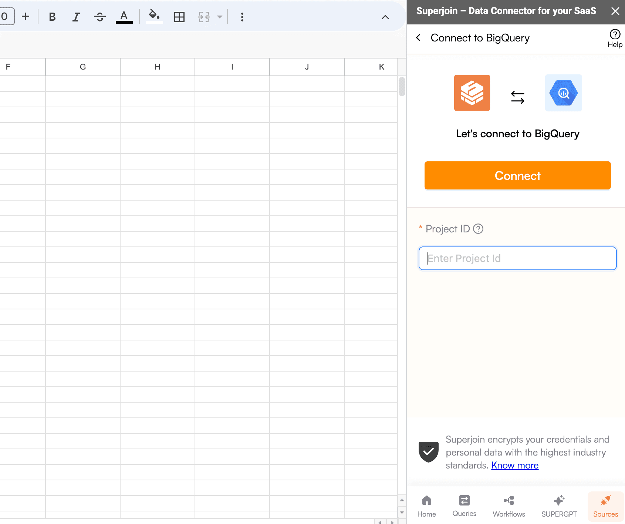Click the font size box
Image resolution: width=625 pixels, height=524 pixels.
pos(7,17)
